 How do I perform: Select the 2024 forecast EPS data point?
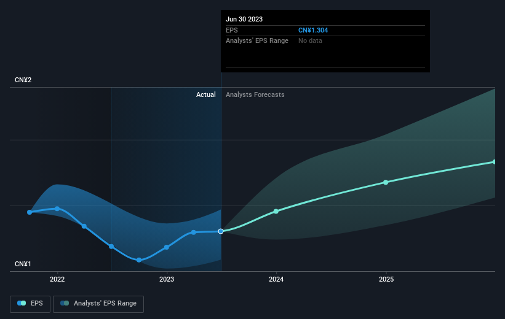tap(276, 211)
